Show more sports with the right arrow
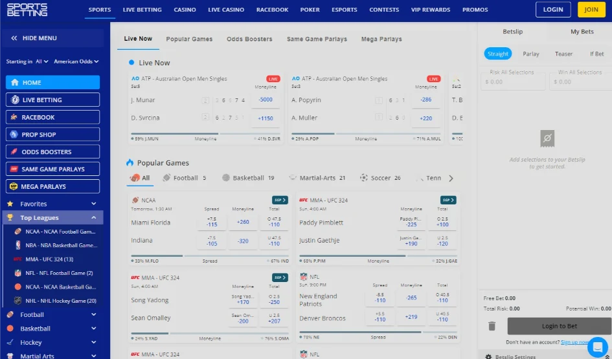Image resolution: width=612 pixels, height=359 pixels. click(x=451, y=178)
